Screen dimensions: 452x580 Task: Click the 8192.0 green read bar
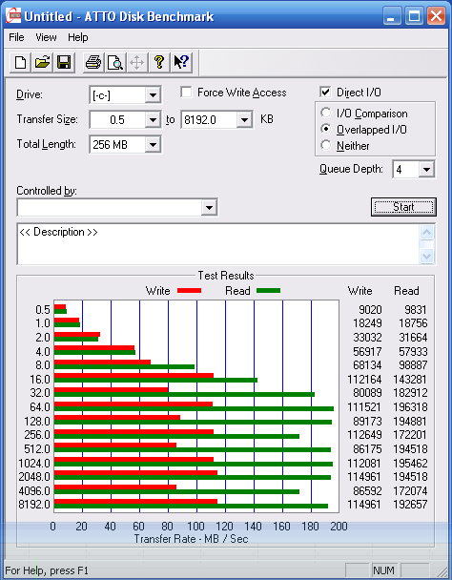click(191, 506)
